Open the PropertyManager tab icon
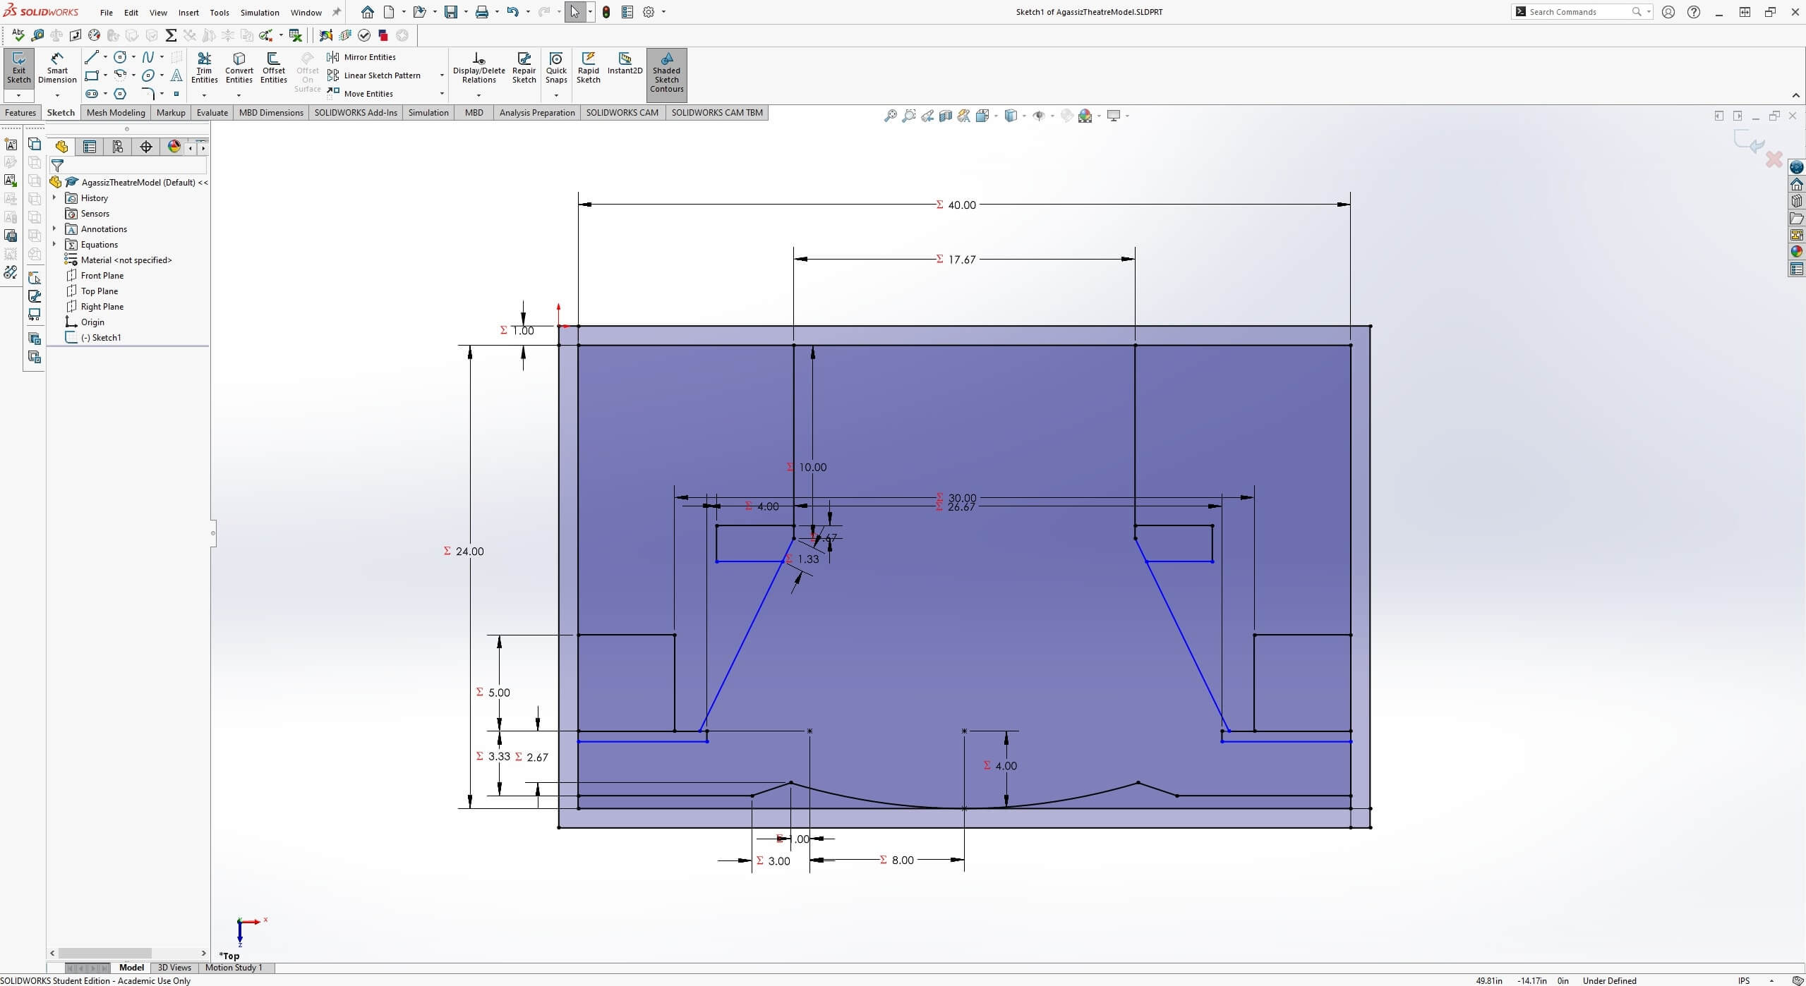Viewport: 1806px width, 986px height. [90, 147]
